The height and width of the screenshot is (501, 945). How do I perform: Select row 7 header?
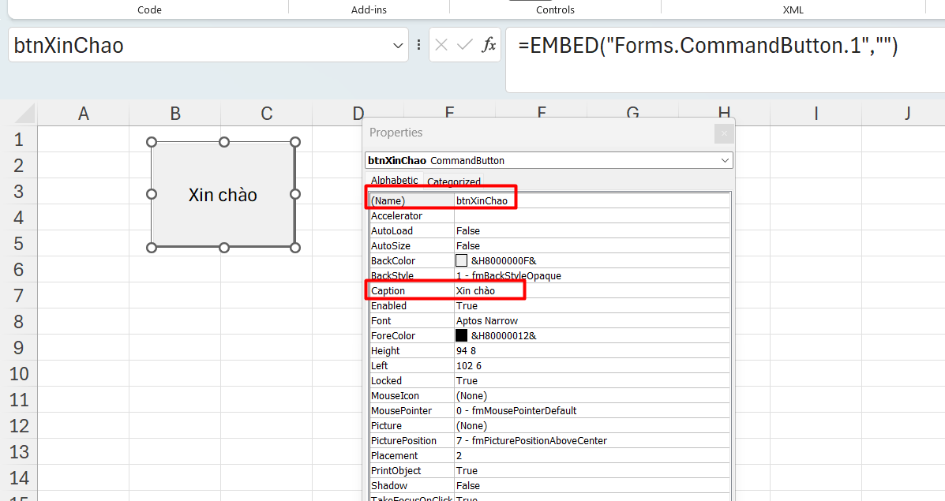(x=19, y=296)
